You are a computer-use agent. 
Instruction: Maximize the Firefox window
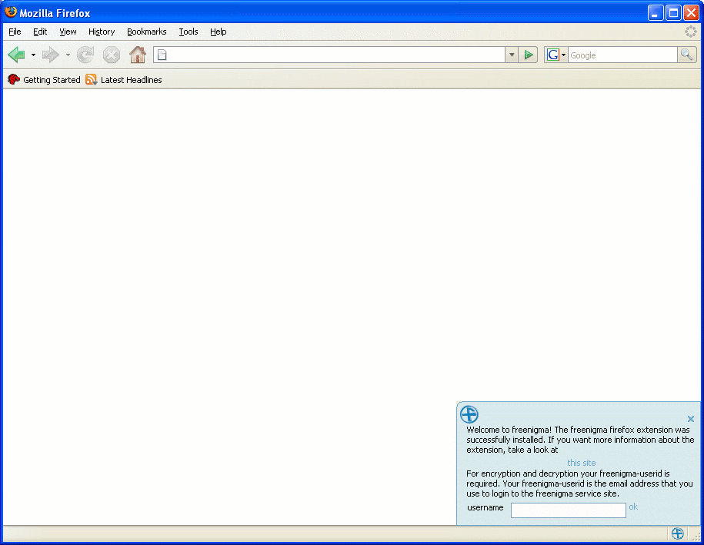(673, 13)
